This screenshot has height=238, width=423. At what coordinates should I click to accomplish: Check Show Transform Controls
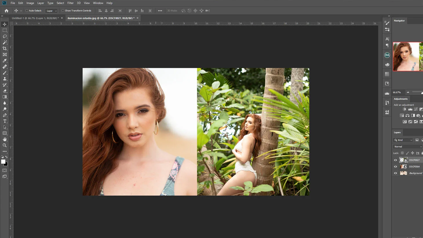point(63,10)
